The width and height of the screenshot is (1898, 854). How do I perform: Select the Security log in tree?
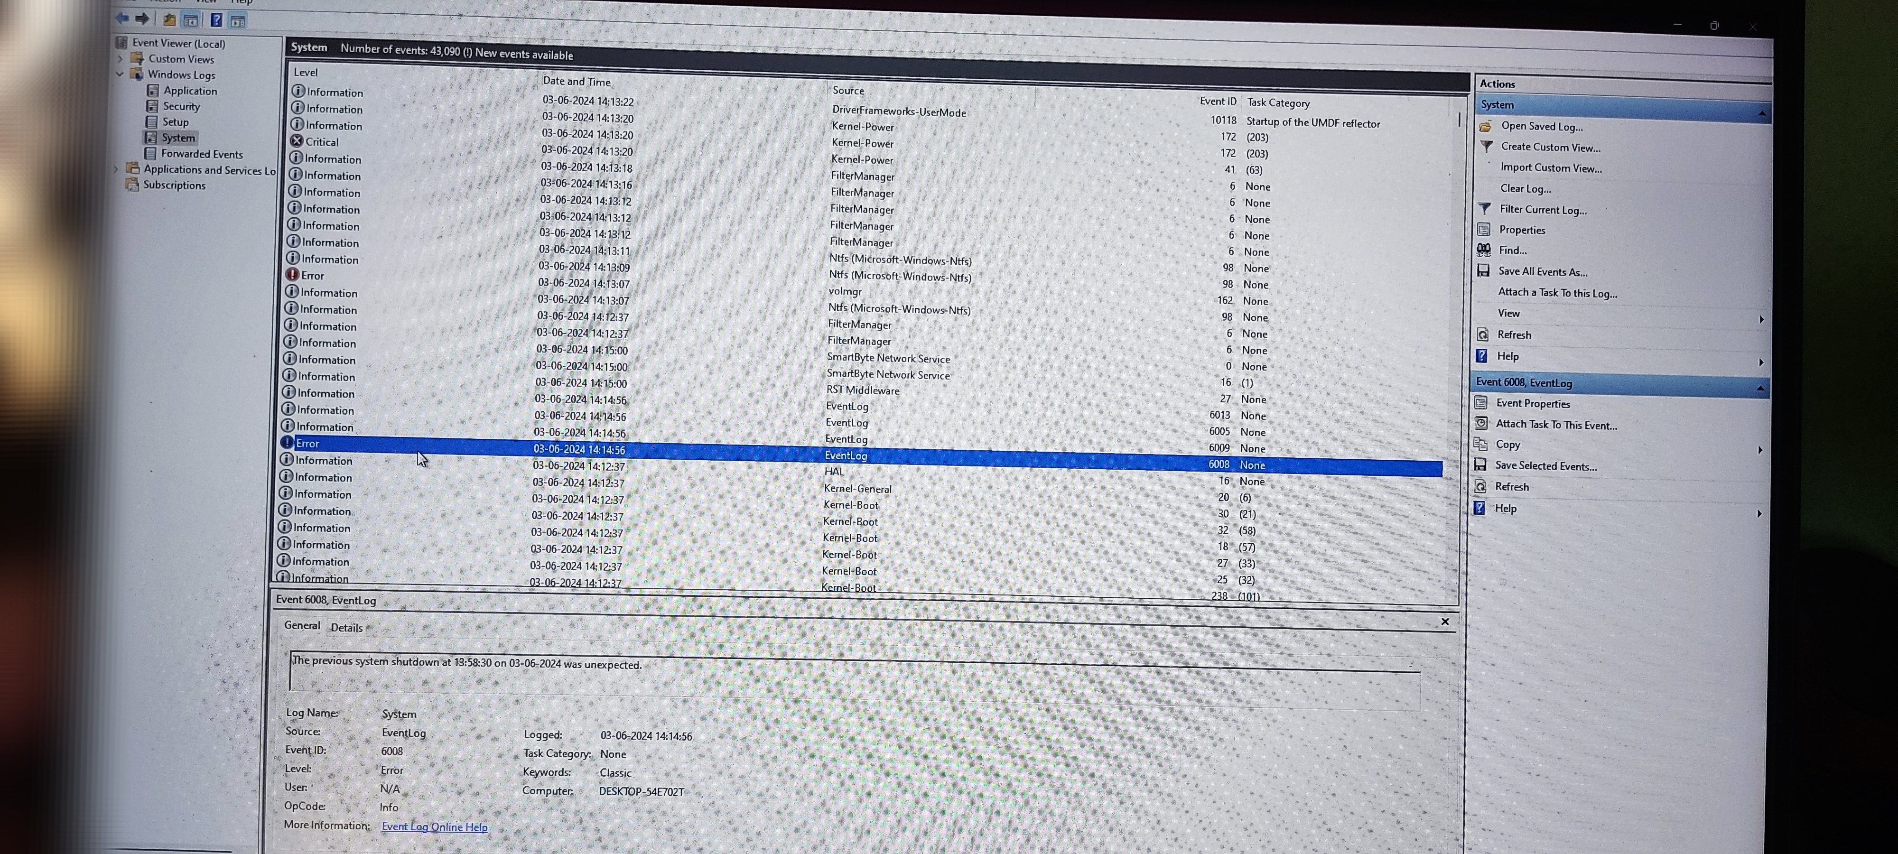point(181,106)
